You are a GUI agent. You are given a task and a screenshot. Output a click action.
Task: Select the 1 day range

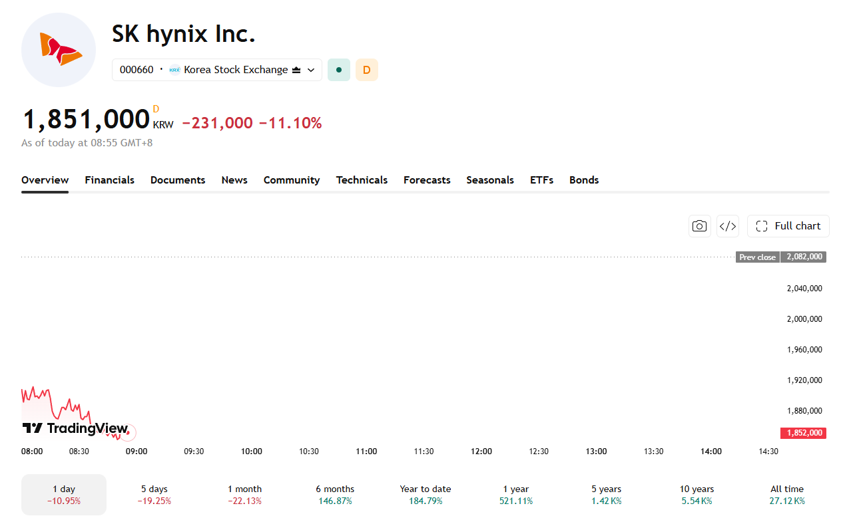coord(64,495)
